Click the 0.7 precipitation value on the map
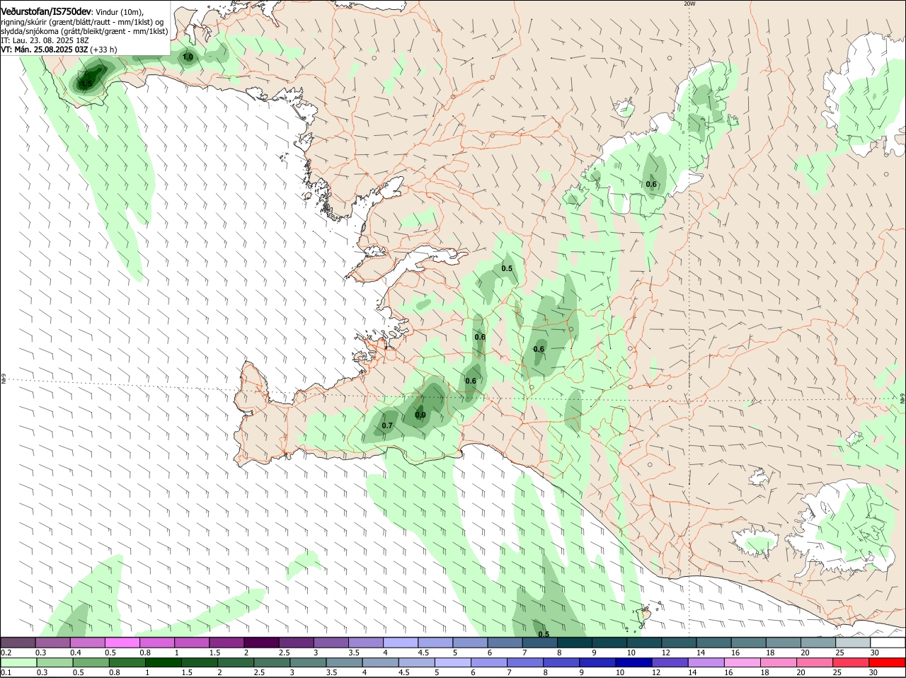This screenshot has width=906, height=678. coord(387,425)
